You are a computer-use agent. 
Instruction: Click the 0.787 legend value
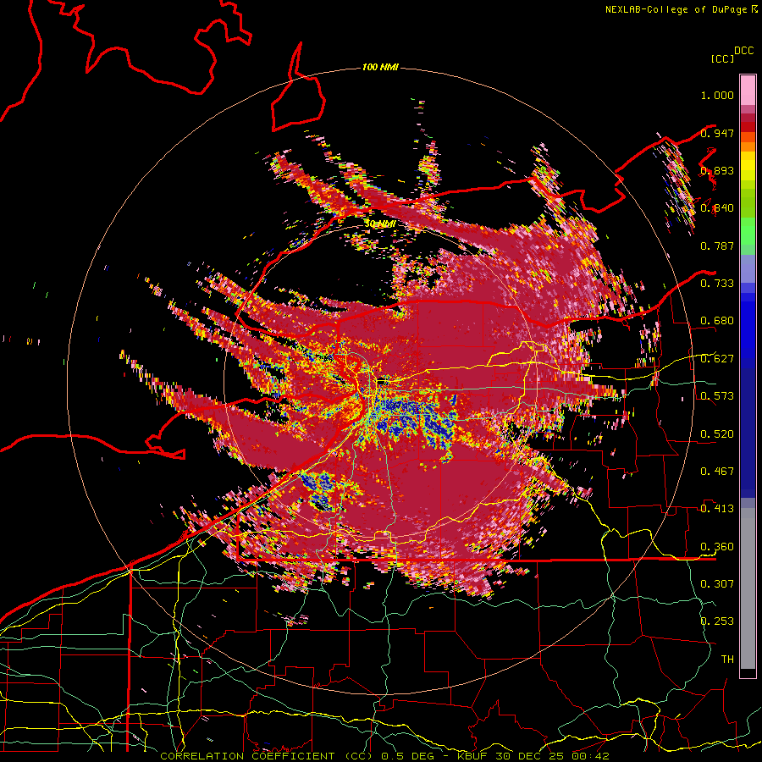click(x=717, y=246)
